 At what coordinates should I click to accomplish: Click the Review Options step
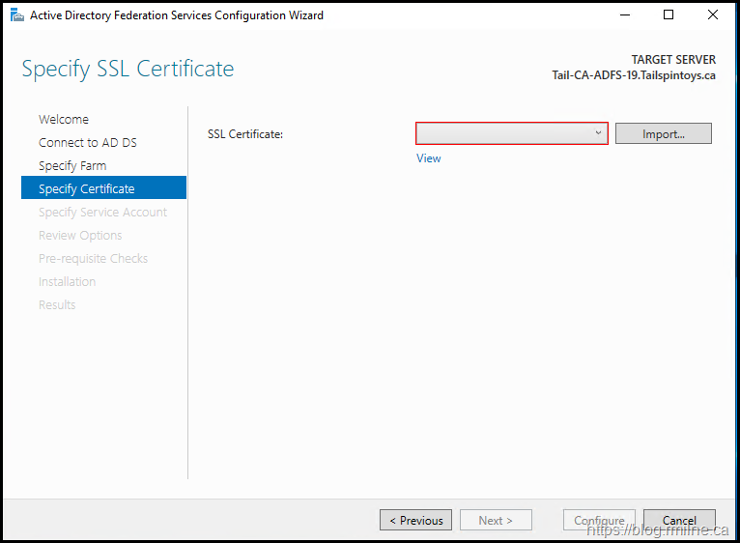[80, 236]
